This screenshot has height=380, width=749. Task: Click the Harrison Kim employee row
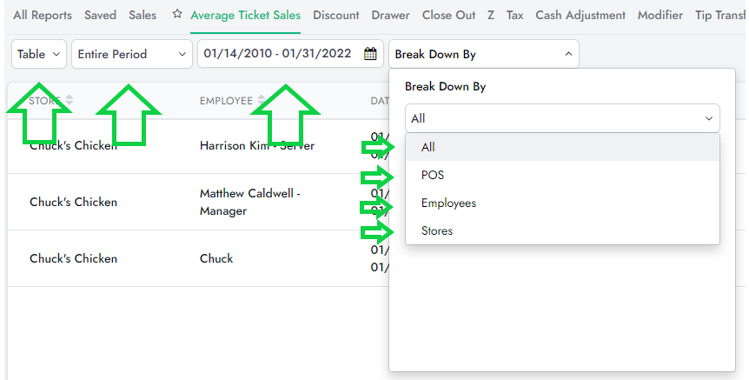click(257, 146)
